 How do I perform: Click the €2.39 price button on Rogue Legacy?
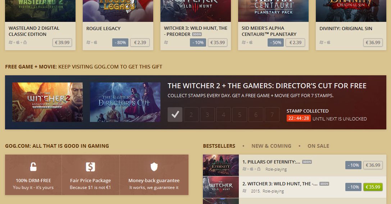(x=140, y=43)
